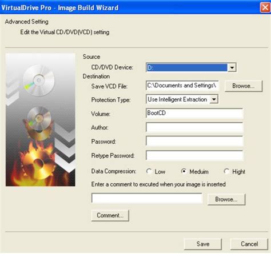The width and height of the screenshot is (271, 254).
Task: Click the Retype Password field
Action: [194, 155]
